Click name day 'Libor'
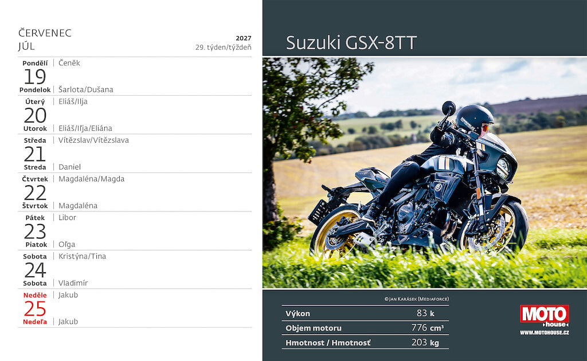The image size is (587, 361). tap(68, 217)
